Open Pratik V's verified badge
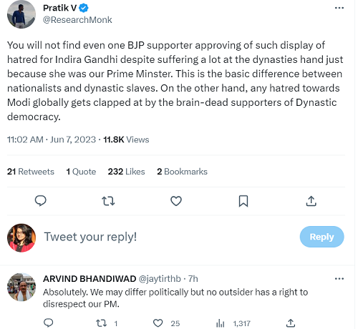 coord(84,8)
